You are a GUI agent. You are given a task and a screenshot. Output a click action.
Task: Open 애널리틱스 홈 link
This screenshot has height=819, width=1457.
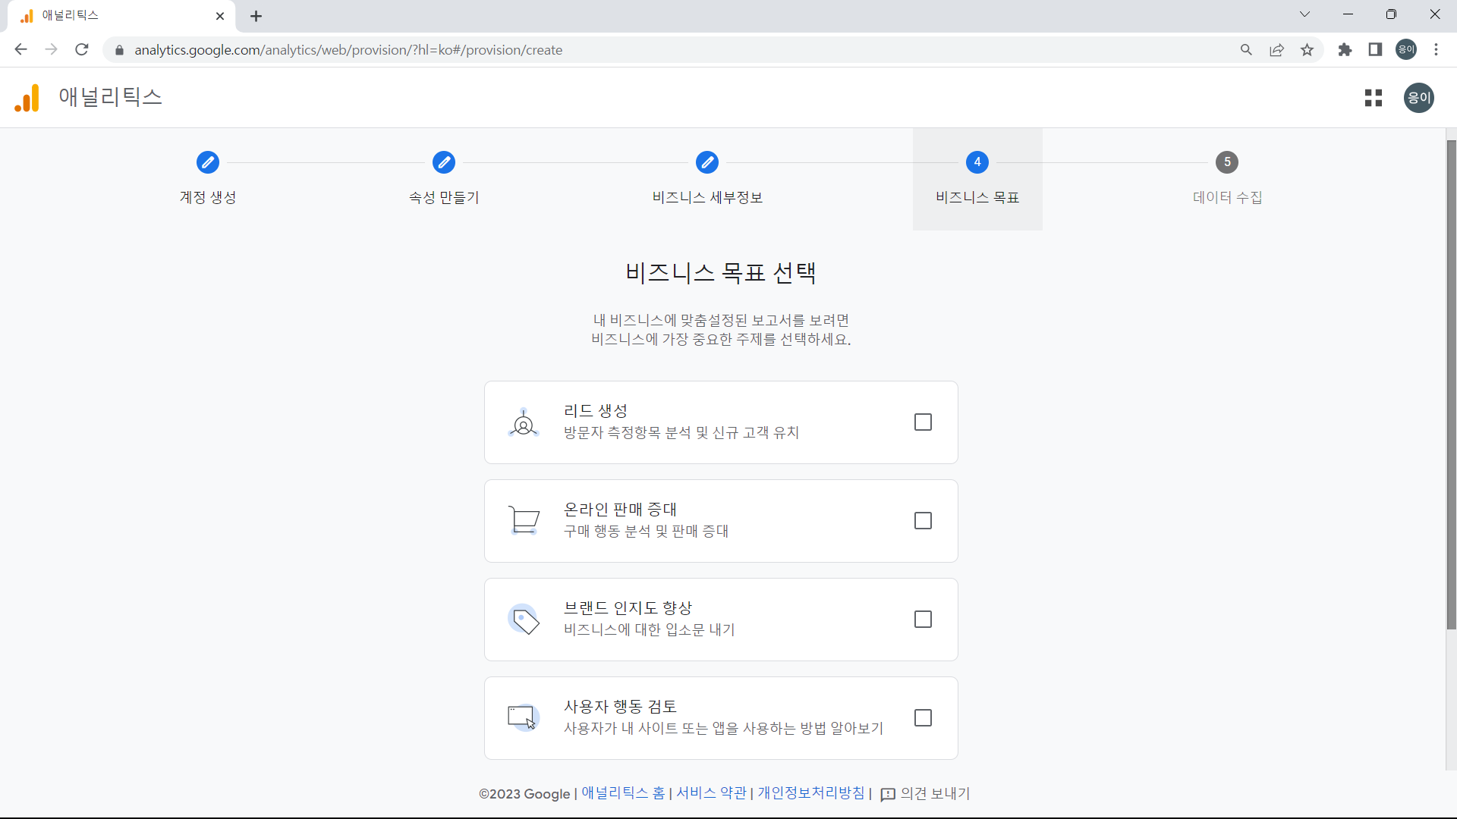pyautogui.click(x=624, y=793)
